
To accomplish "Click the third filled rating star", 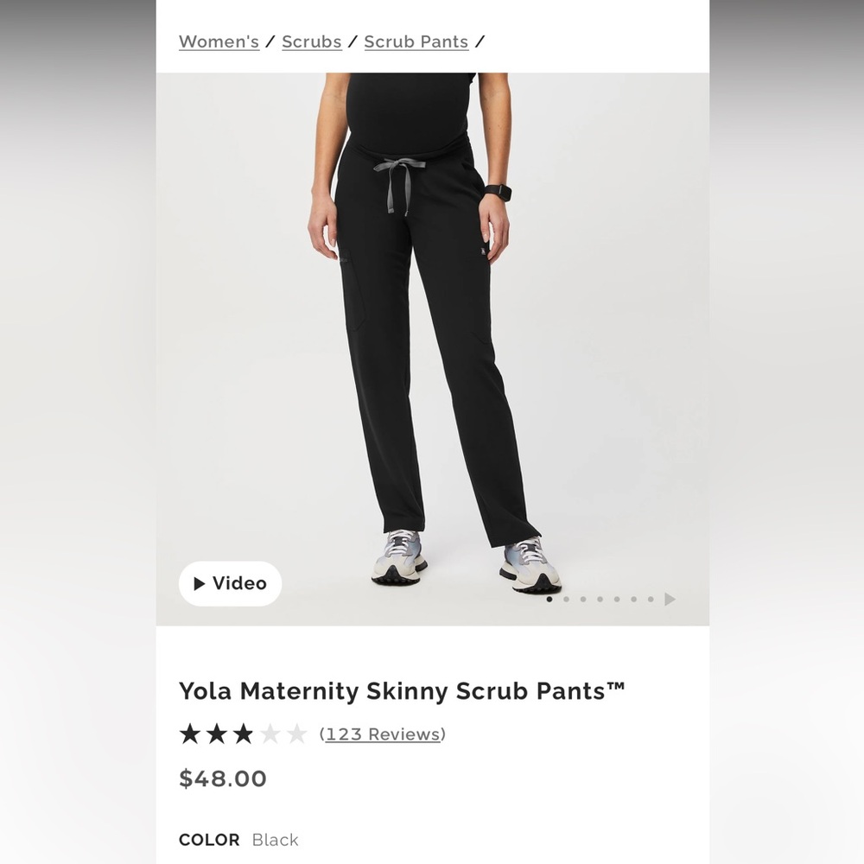I will click(244, 734).
